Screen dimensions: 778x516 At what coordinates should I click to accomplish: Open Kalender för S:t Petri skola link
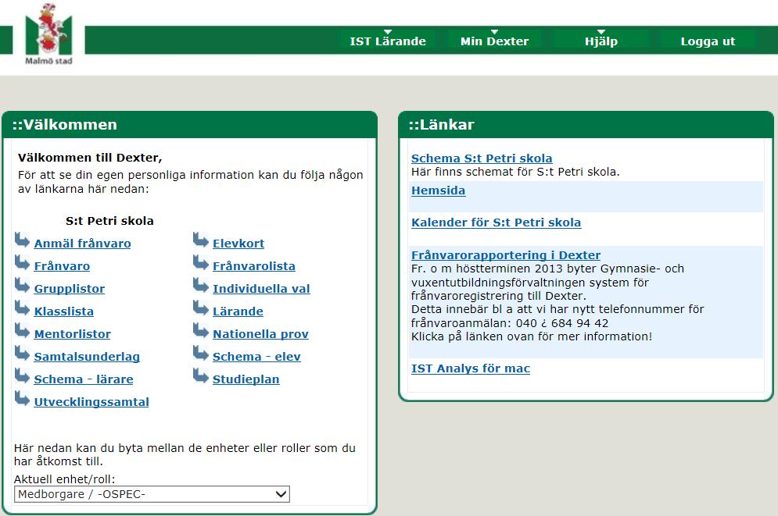(497, 222)
